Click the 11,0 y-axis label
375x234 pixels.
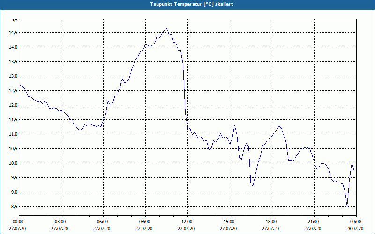[x=14, y=134]
